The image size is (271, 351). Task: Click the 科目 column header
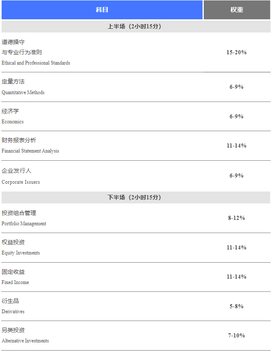tap(102, 10)
